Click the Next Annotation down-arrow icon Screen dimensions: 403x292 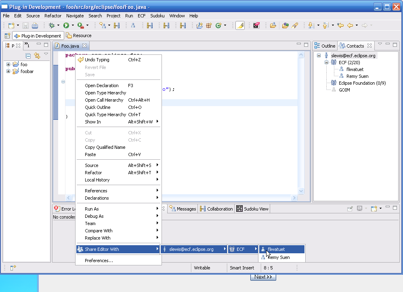tap(311, 25)
